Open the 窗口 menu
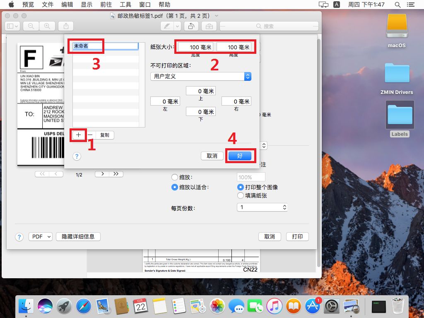The width and height of the screenshot is (424, 318). 145,5
